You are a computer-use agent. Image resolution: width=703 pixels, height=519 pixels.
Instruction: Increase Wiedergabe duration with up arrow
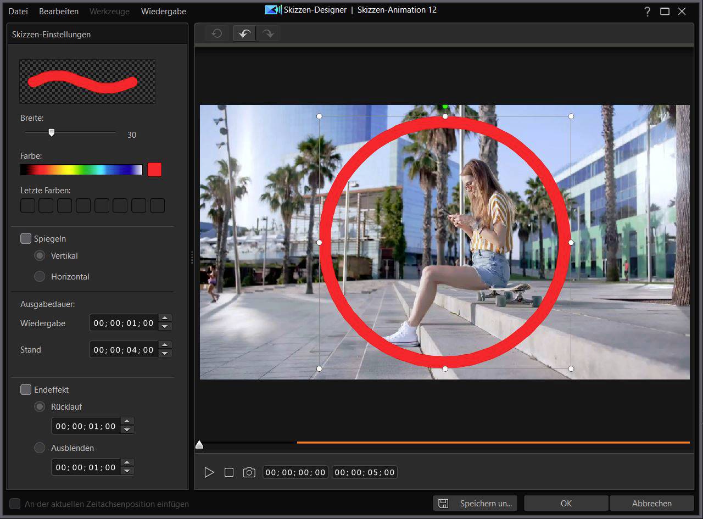tap(165, 319)
